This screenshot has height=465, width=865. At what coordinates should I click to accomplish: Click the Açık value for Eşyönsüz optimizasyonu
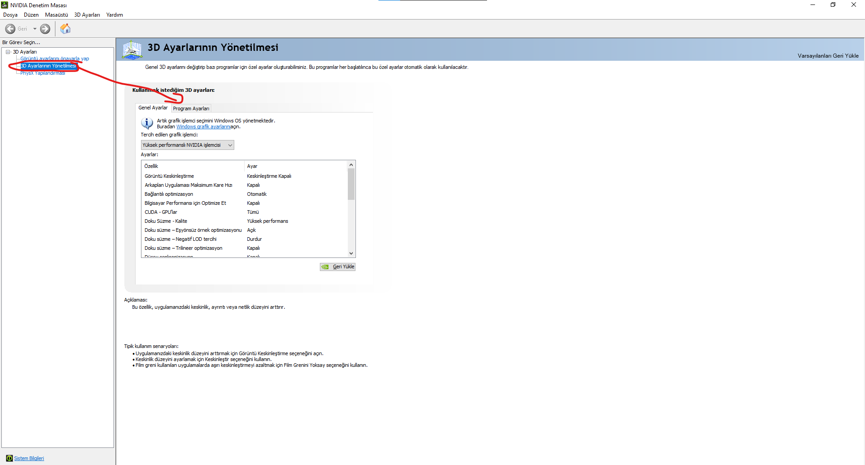coord(251,230)
